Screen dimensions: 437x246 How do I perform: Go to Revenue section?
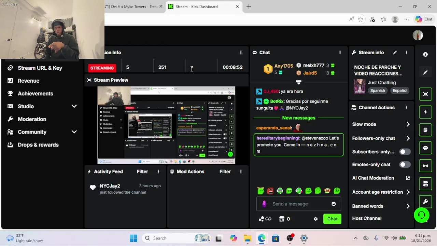(28, 81)
